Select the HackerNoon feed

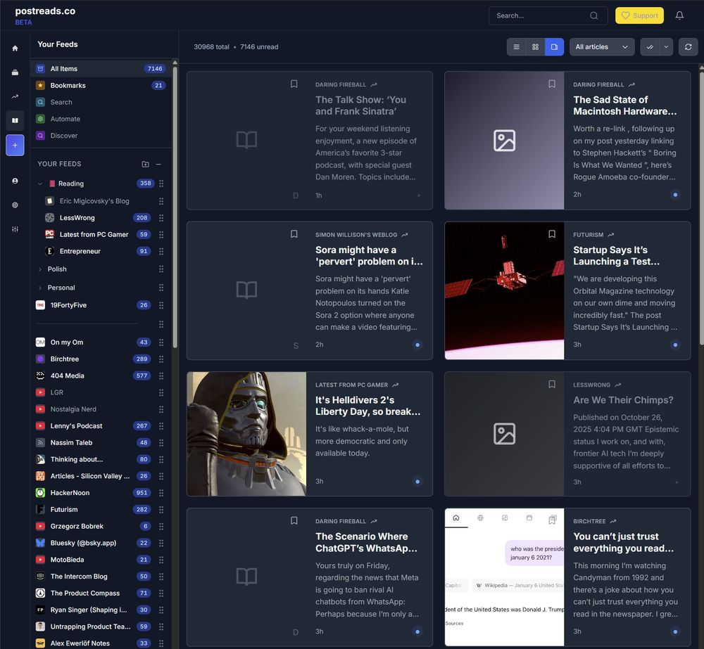click(x=94, y=492)
